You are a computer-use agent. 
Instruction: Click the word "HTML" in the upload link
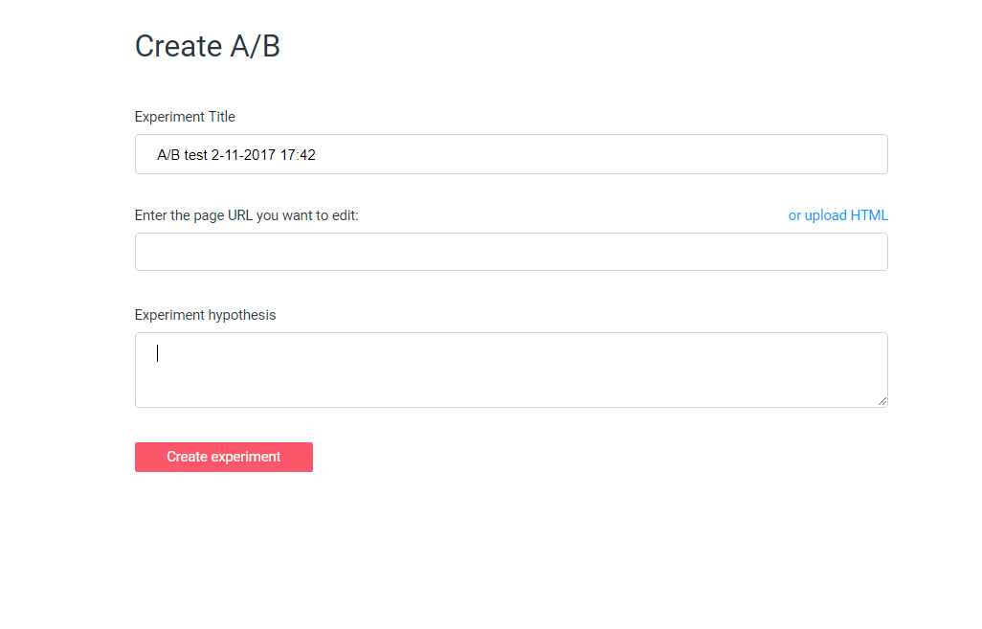tap(869, 215)
